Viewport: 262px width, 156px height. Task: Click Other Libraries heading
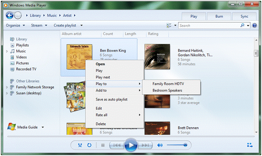point(28,81)
